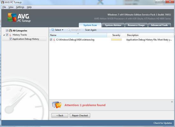Switch to the Resource Usage tab
Screen dimensions: 175x127
point(136,25)
